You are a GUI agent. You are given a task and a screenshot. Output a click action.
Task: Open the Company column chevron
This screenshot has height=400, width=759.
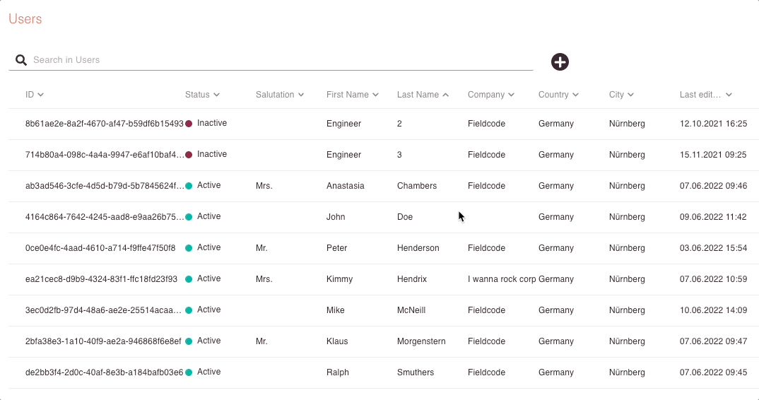pos(511,95)
